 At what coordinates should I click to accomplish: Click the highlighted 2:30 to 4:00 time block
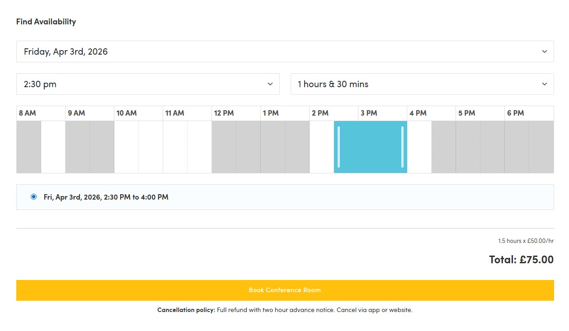click(x=371, y=146)
